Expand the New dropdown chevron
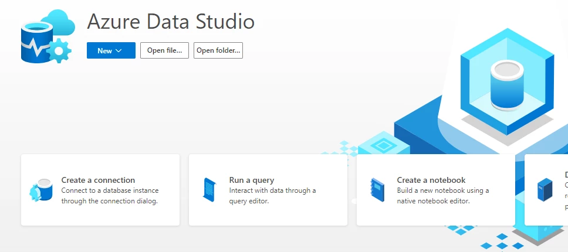The height and width of the screenshot is (252, 568). pos(119,50)
